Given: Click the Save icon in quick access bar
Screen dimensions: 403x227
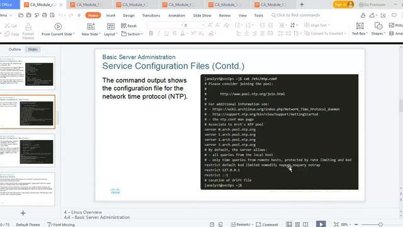Looking at the screenshot, I should (28, 15).
